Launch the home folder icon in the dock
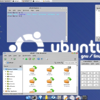Image resolution: width=100 pixels, height=100 pixels. pyautogui.click(x=28, y=98)
